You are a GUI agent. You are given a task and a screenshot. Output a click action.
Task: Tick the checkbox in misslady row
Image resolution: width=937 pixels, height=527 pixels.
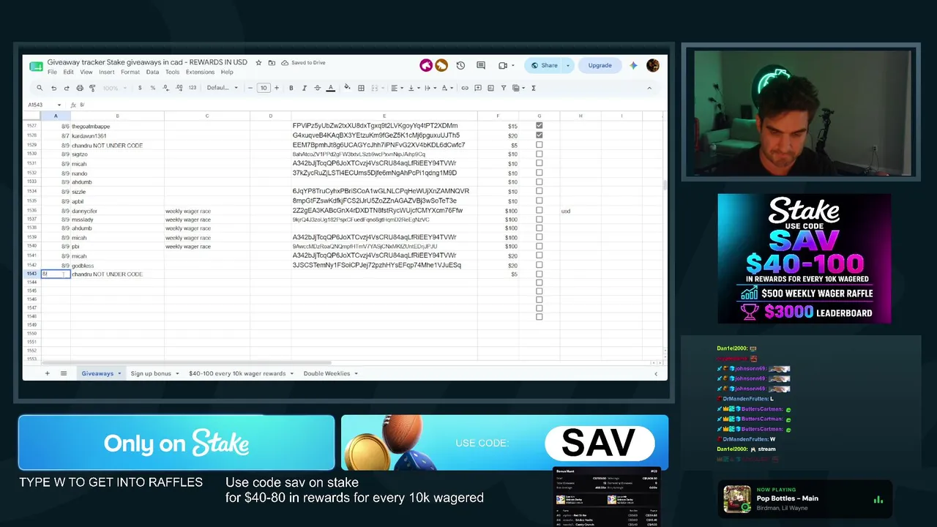tap(540, 220)
